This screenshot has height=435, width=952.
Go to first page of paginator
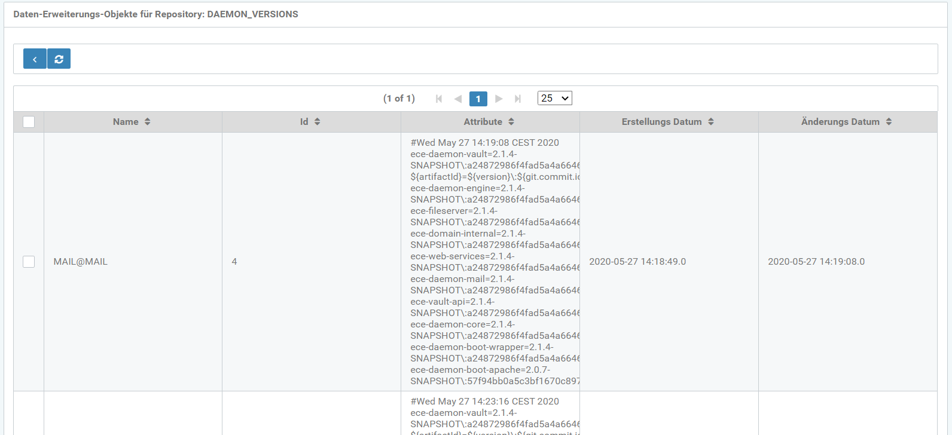tap(439, 99)
